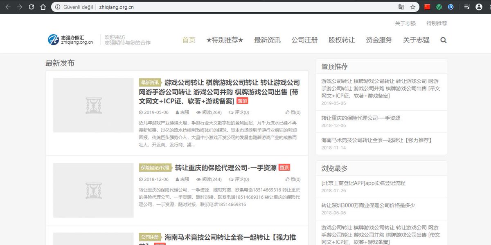Viewport: 491px width, 245px height.
Task: Click the 最新发布 heading
Action: click(x=60, y=63)
